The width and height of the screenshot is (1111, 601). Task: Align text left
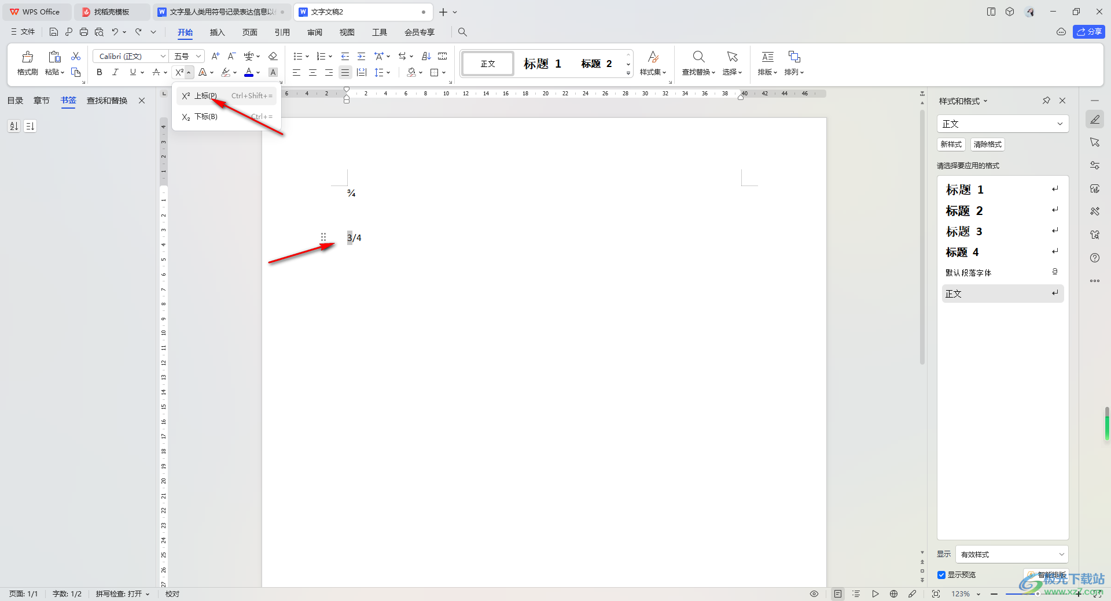click(296, 72)
